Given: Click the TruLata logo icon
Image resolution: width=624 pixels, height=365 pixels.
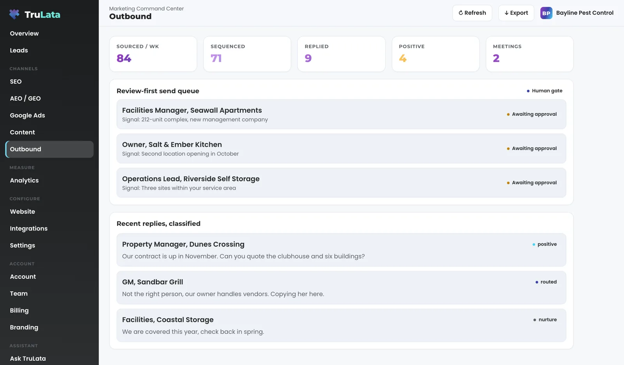Looking at the screenshot, I should pyautogui.click(x=14, y=14).
